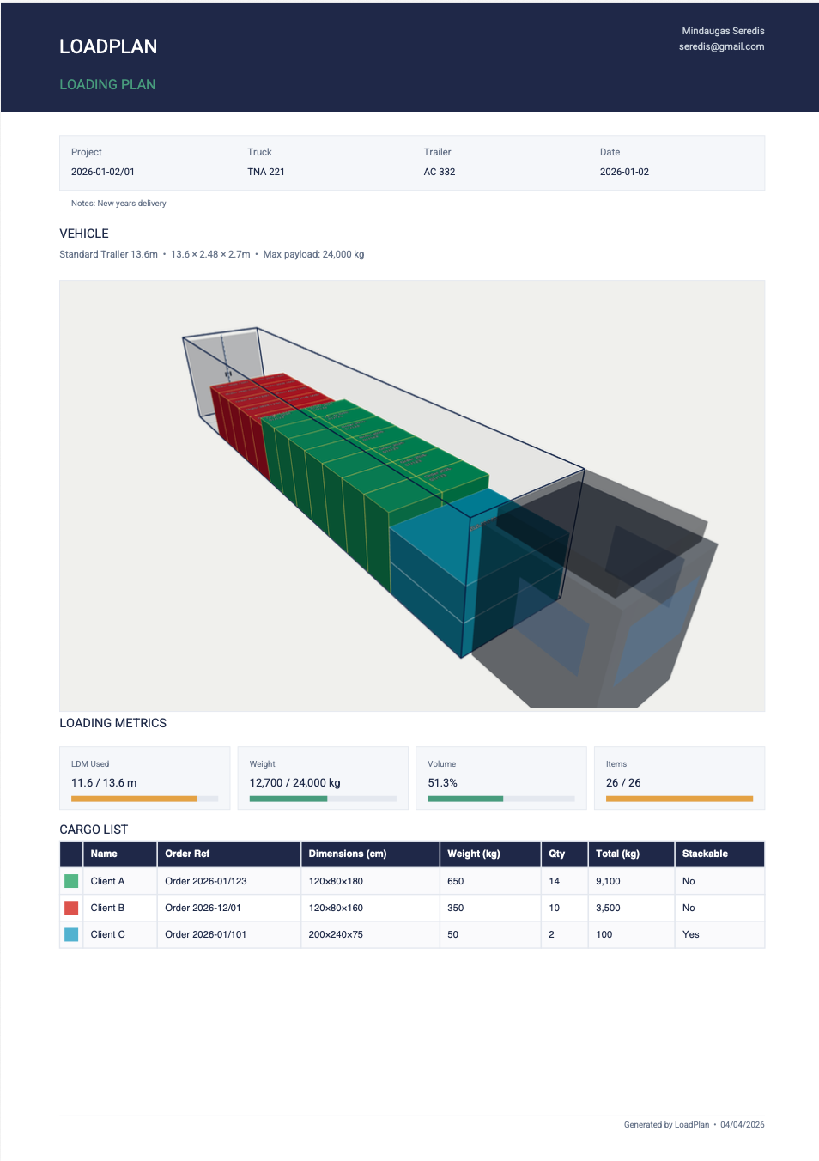Click the Items 26 / 26 progress bar

(679, 799)
